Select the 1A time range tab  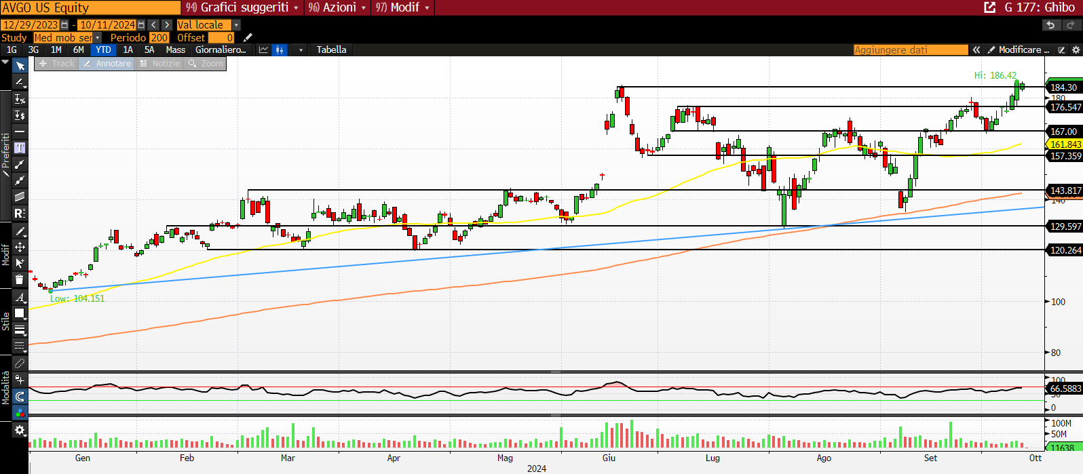(128, 50)
